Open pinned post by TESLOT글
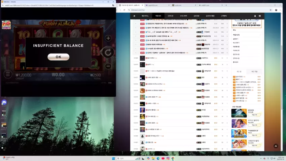Image resolution: width=286 pixels, height=161 pixels. (x=155, y=44)
